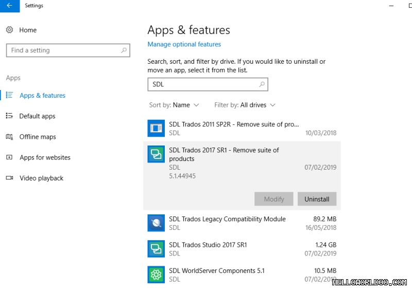Click the Offline maps icon

(9, 136)
